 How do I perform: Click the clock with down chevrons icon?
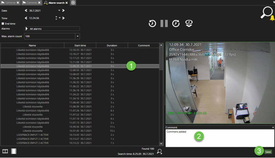tap(189, 23)
